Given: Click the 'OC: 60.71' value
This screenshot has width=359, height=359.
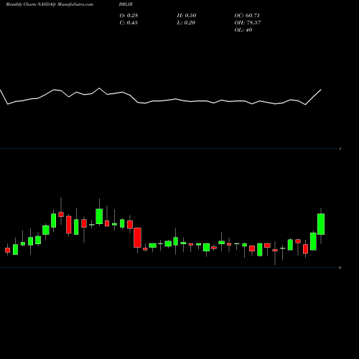Looking at the screenshot, I should (x=247, y=16).
